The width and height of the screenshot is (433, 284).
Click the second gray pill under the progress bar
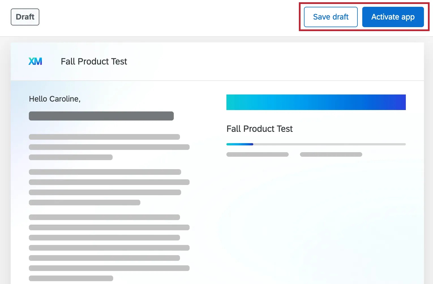pos(331,154)
